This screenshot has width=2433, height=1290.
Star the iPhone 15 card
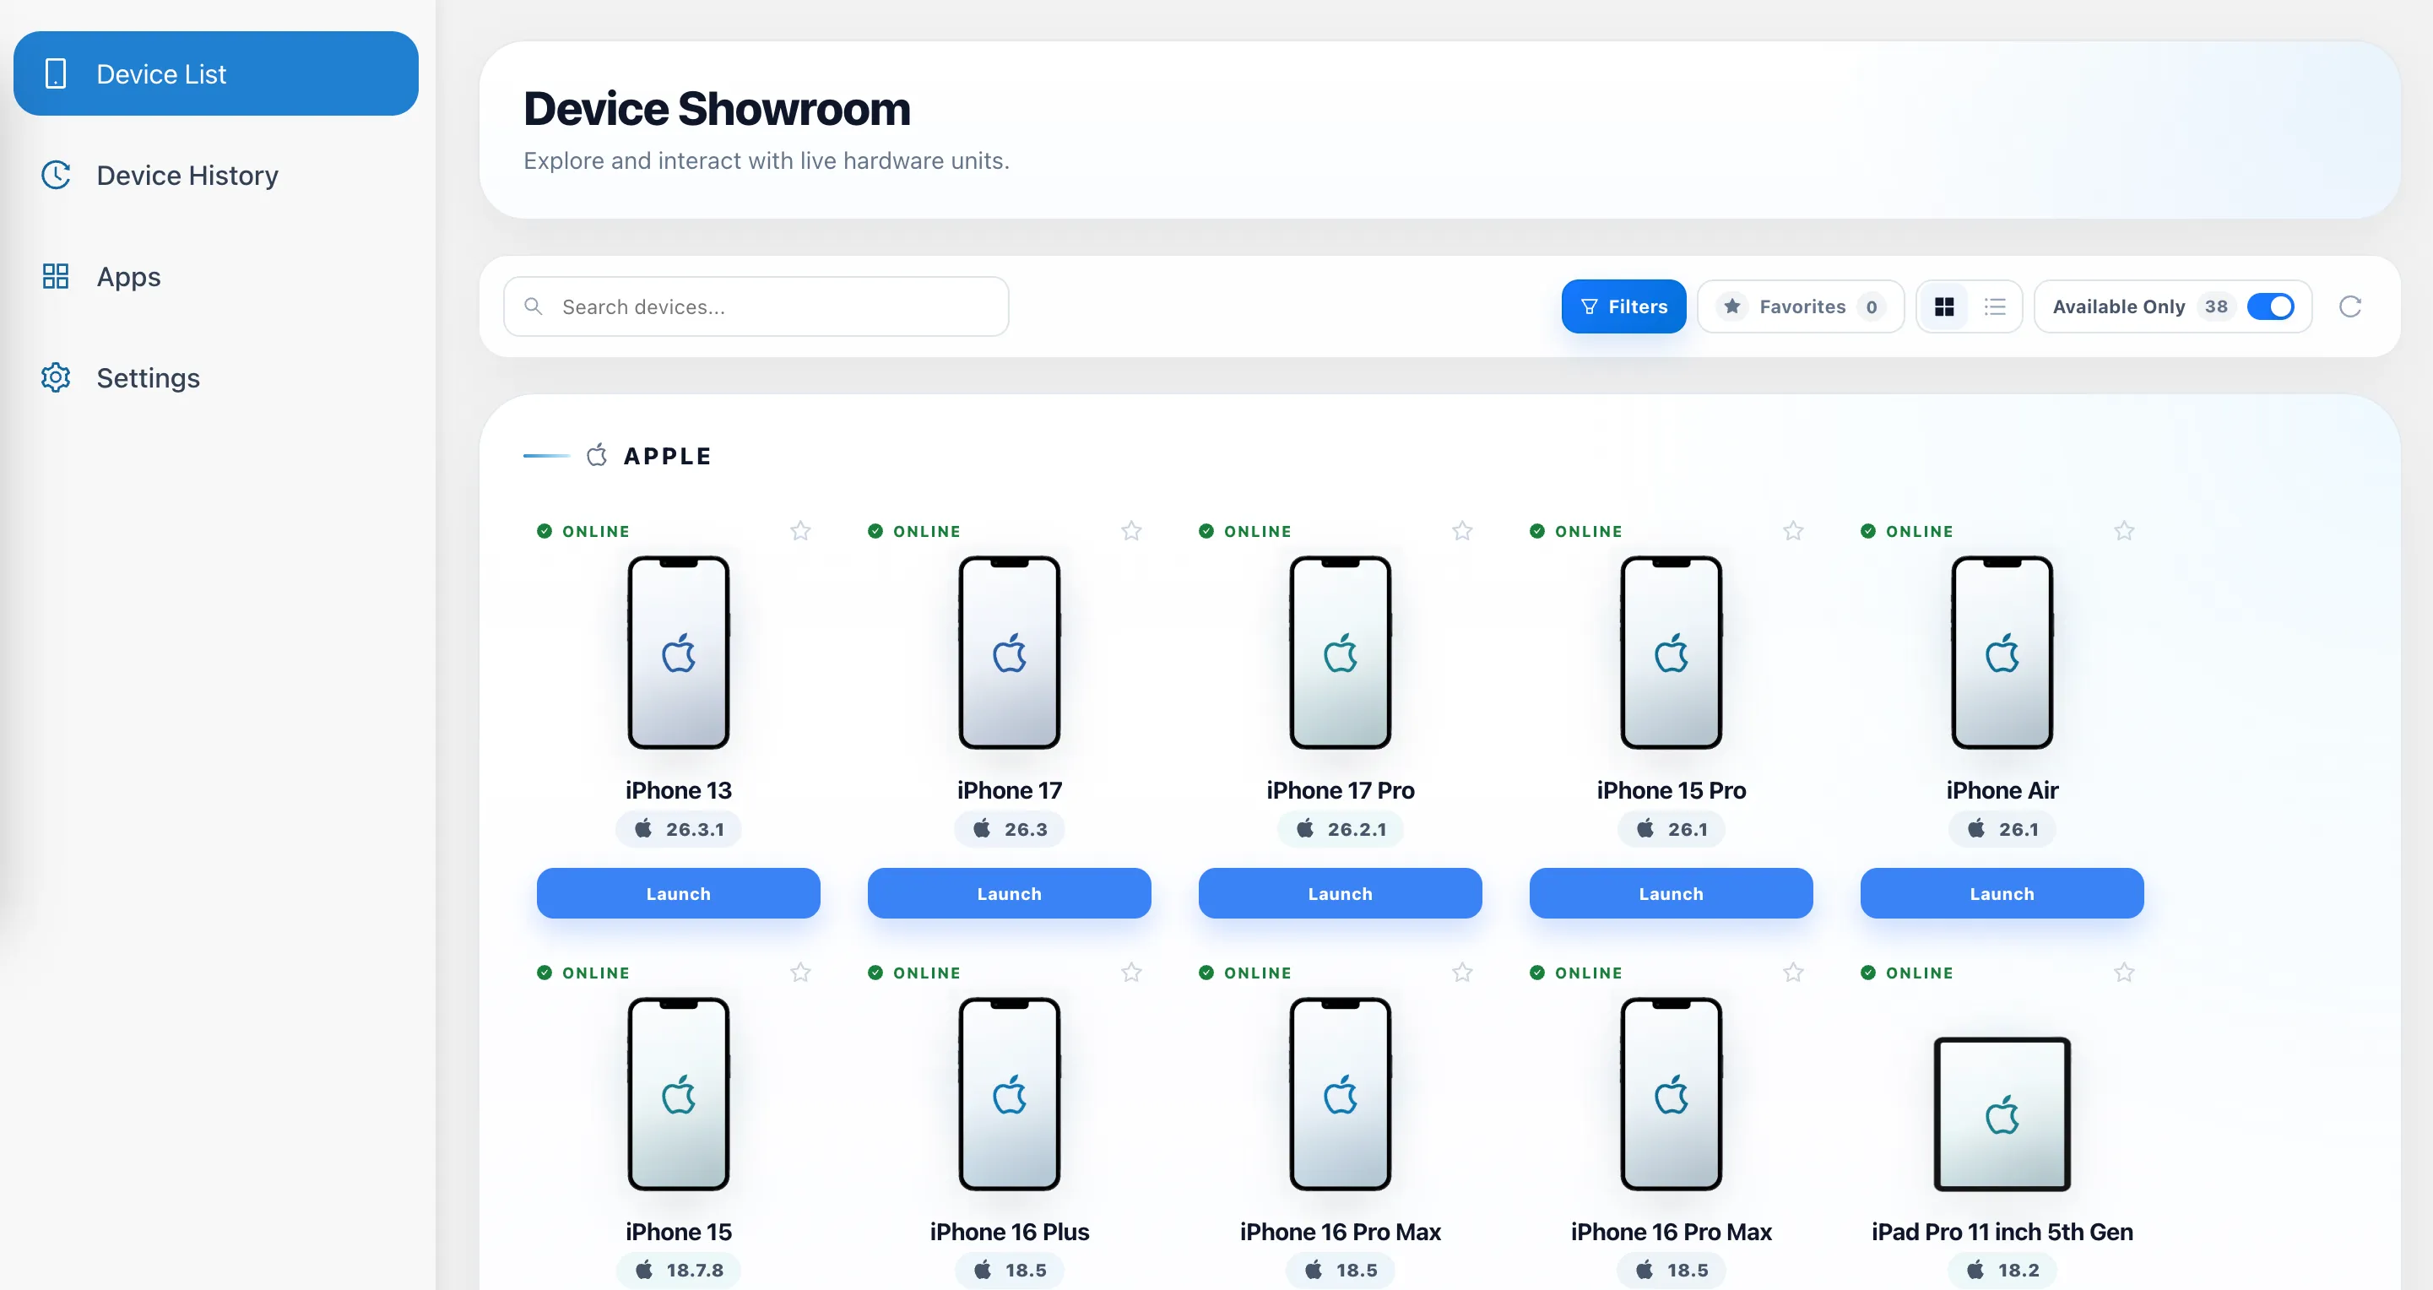pyautogui.click(x=800, y=972)
